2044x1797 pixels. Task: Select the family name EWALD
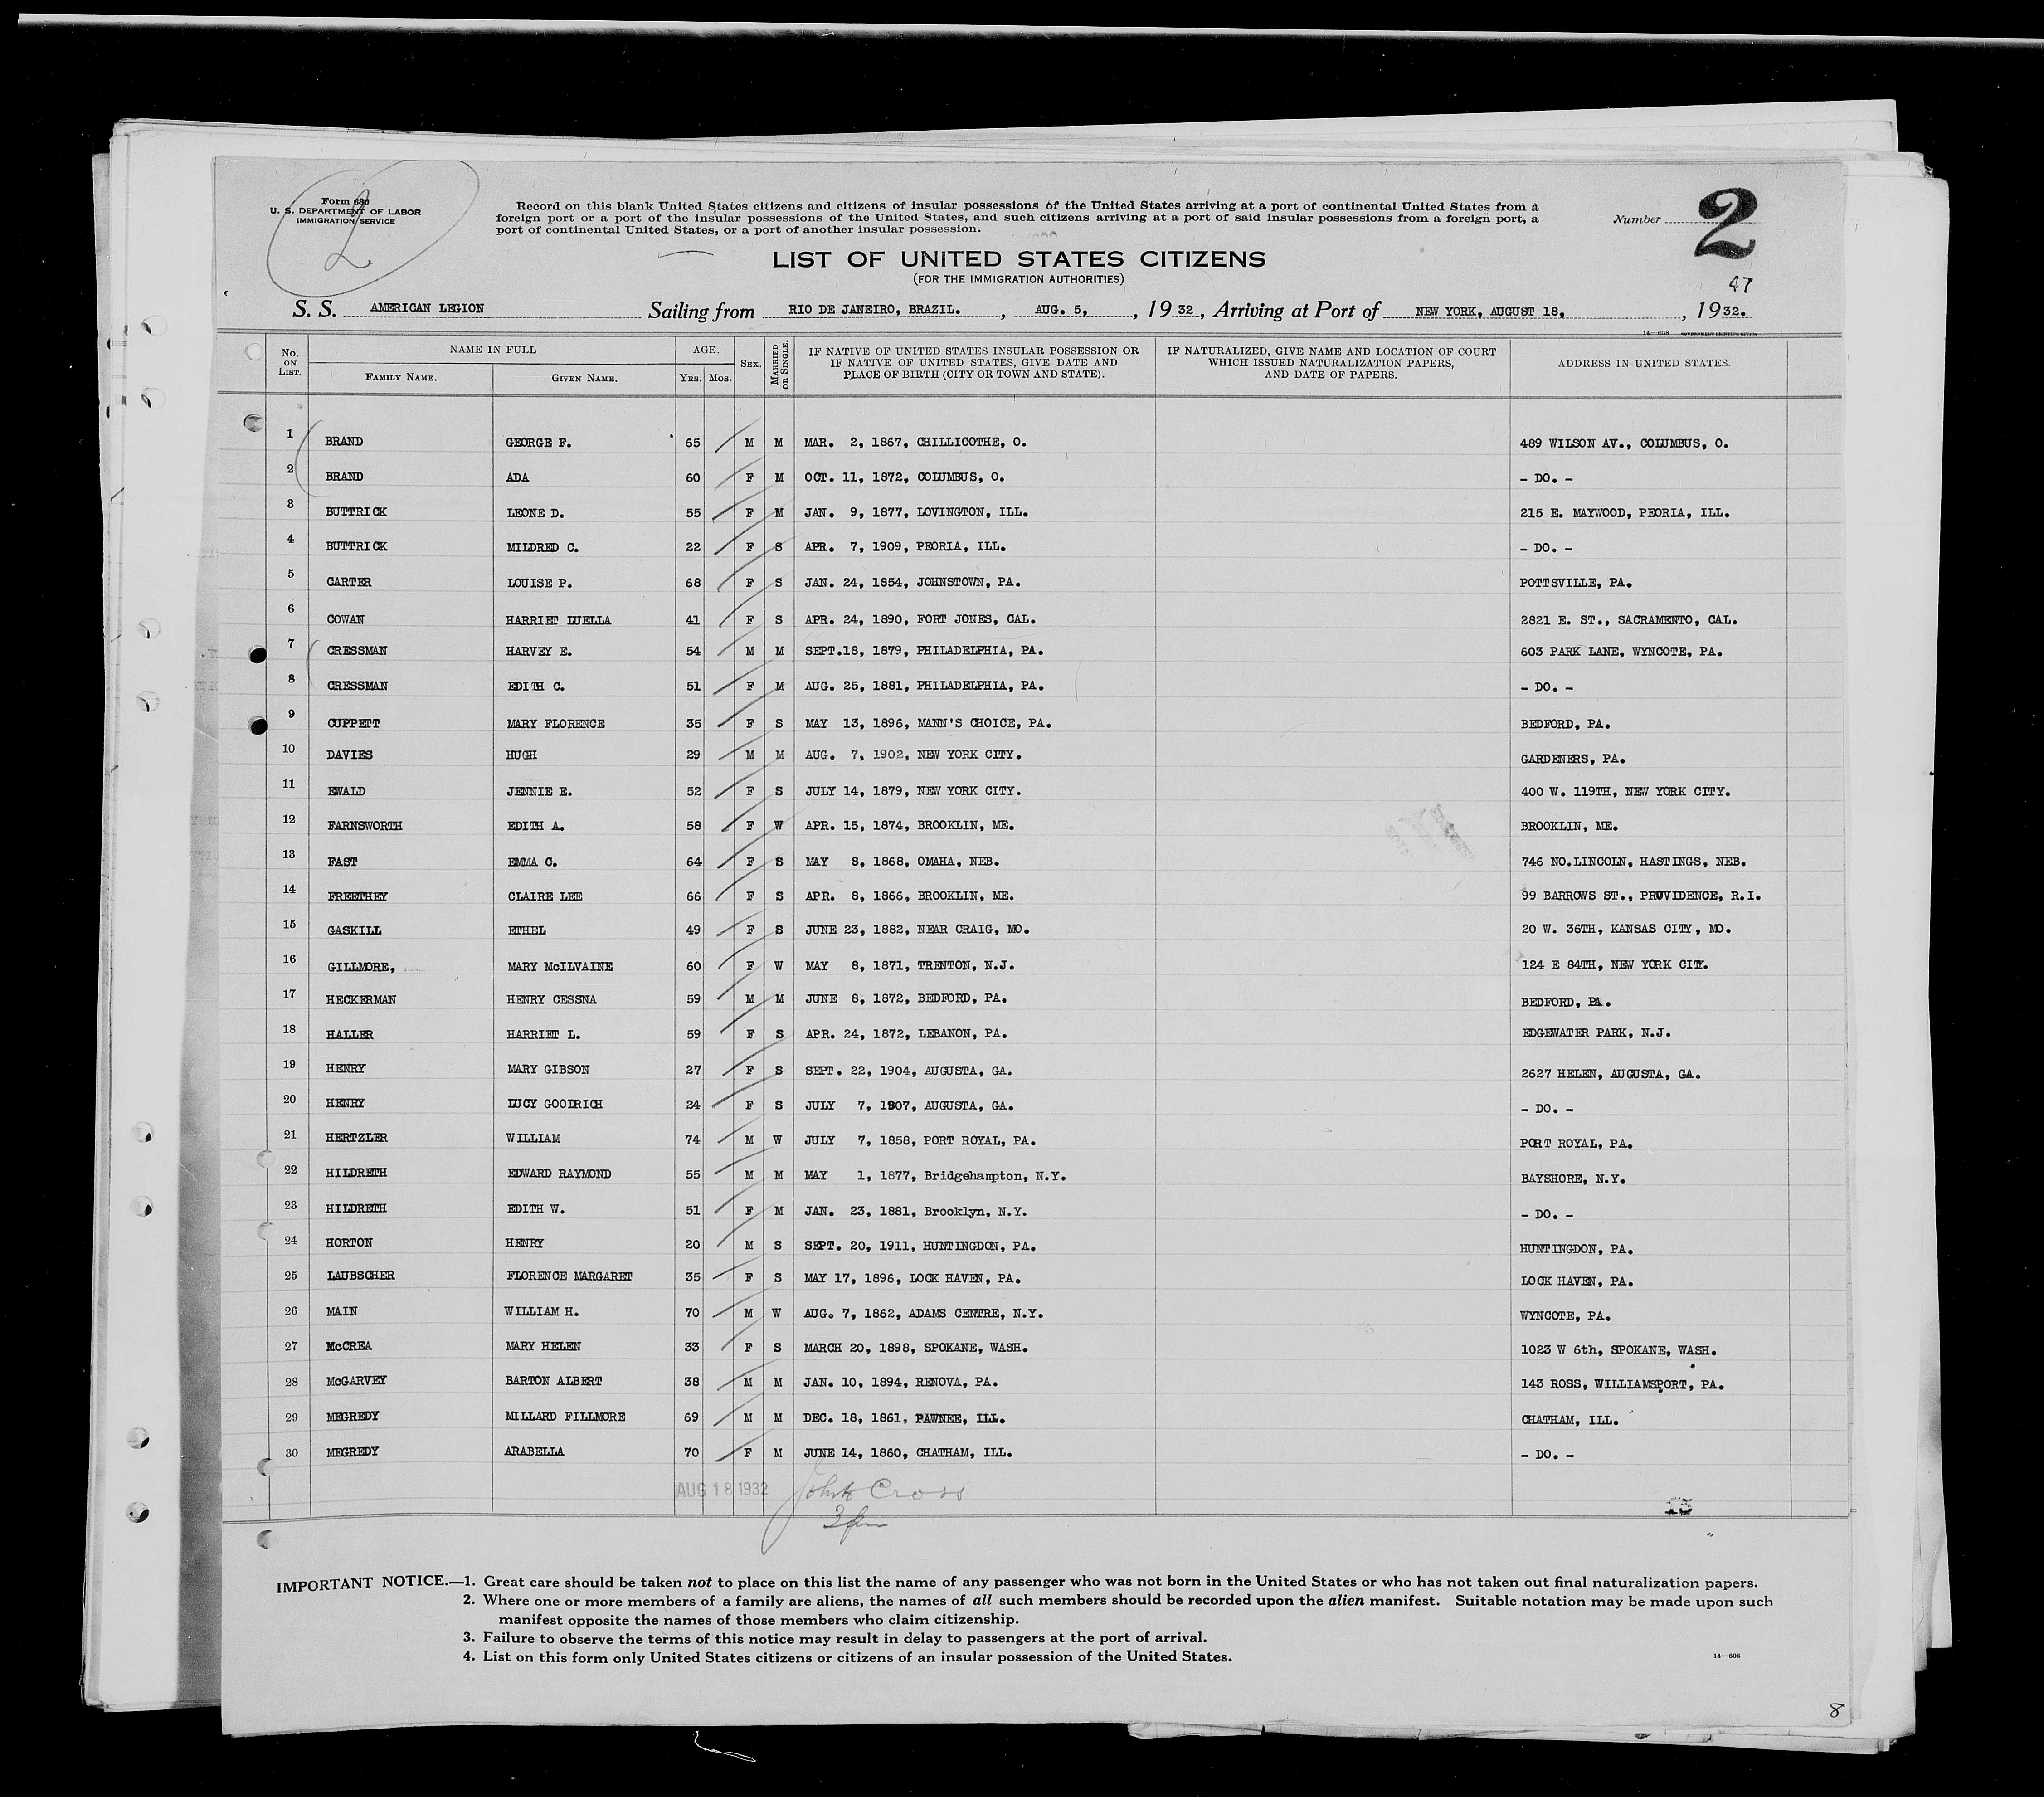(346, 791)
